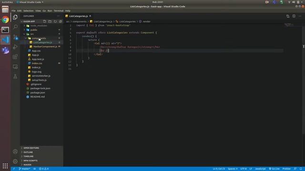Open the Explorer view in activity bar
Screen dimensions: 305x171
[15, 17]
